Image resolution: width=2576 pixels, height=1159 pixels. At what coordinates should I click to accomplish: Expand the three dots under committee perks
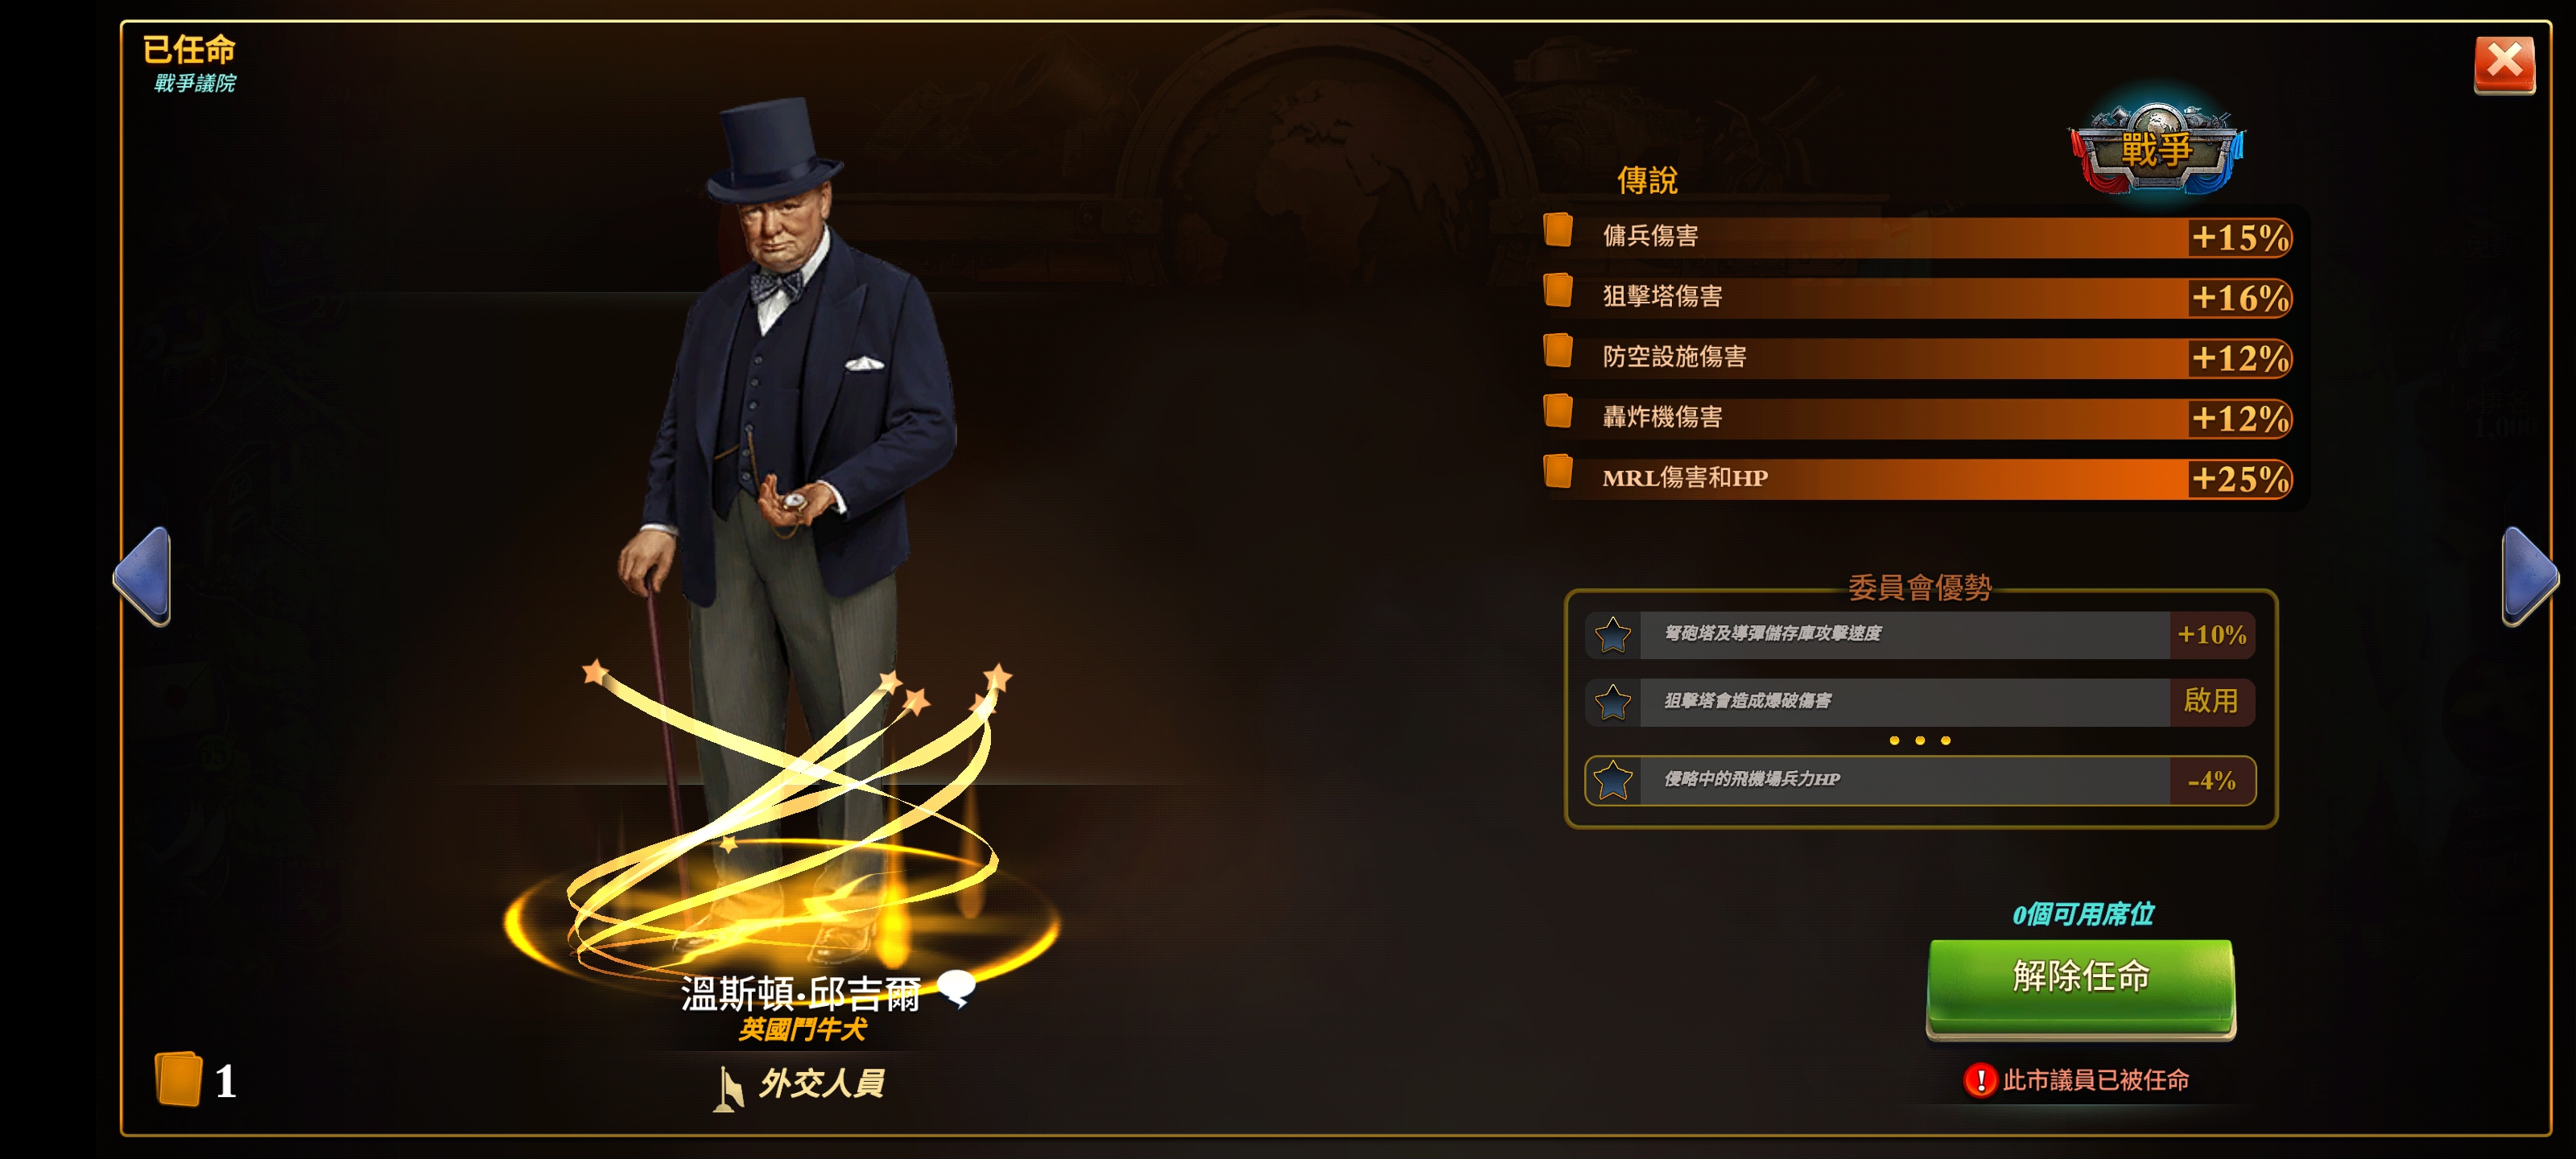pyautogui.click(x=1919, y=741)
